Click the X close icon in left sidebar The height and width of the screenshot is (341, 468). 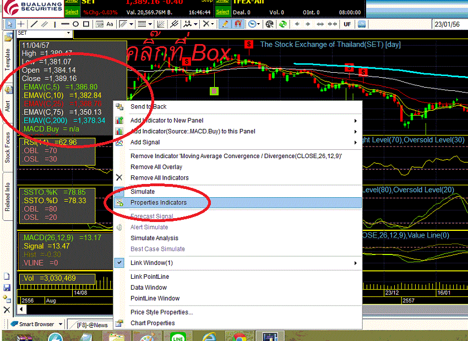click(7, 310)
